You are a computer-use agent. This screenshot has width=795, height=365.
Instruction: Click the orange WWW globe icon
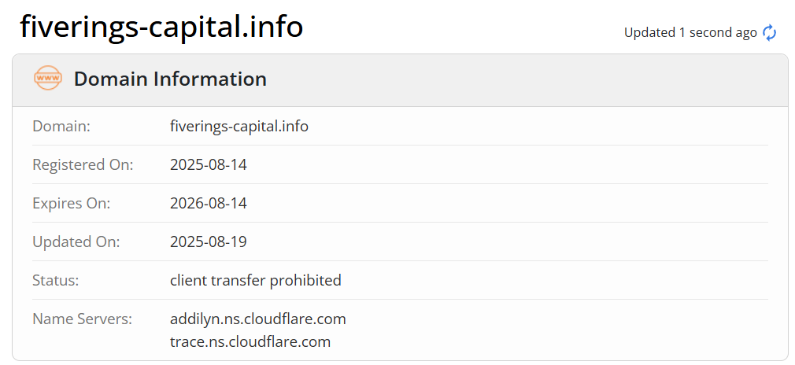(47, 79)
